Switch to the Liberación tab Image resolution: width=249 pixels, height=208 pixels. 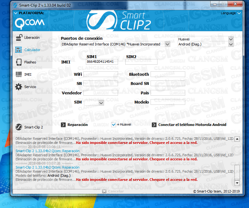coord(32,38)
